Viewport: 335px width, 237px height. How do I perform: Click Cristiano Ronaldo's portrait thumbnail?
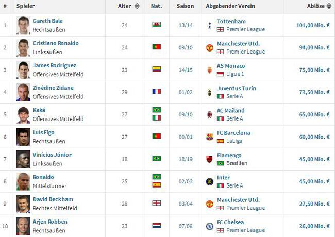click(23, 47)
